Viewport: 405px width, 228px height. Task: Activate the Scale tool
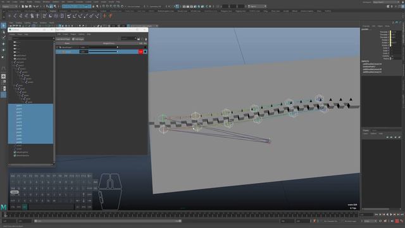click(x=3, y=56)
